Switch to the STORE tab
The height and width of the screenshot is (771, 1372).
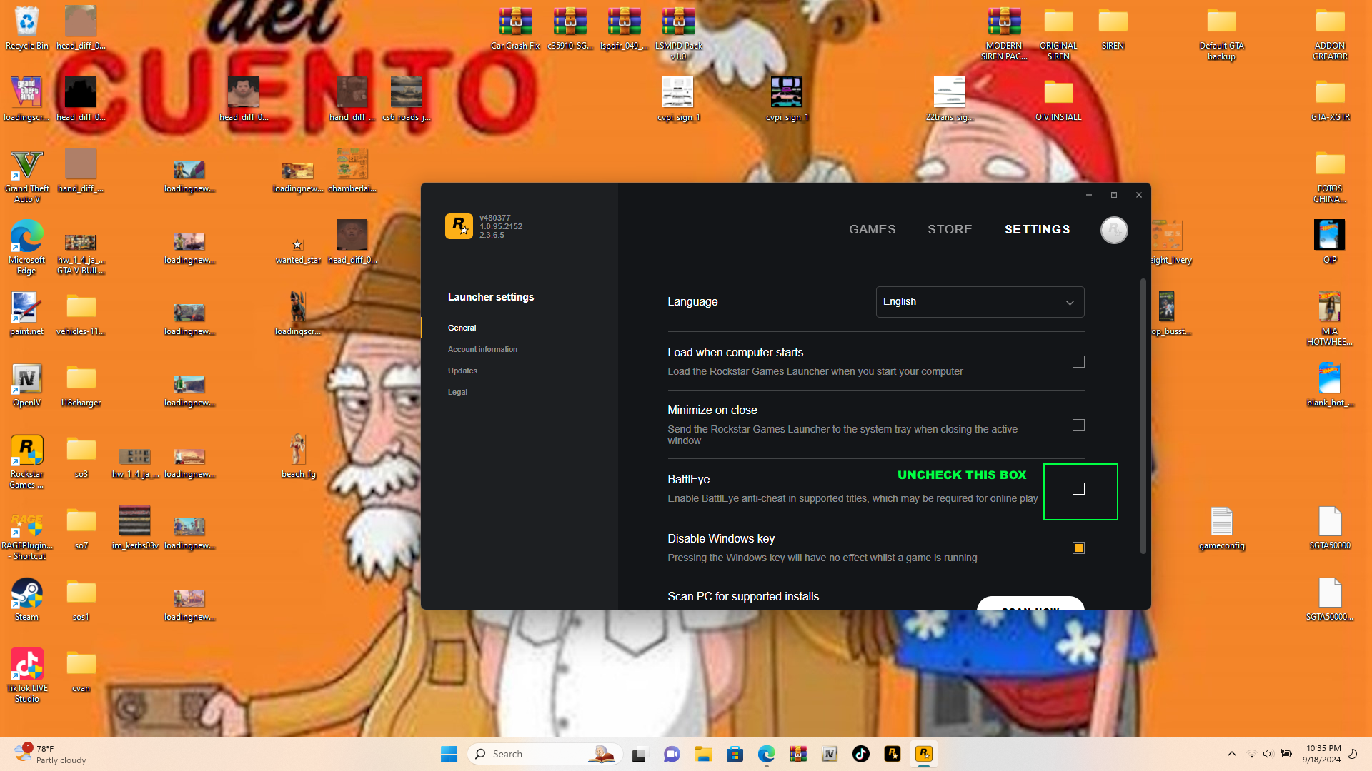(x=950, y=229)
